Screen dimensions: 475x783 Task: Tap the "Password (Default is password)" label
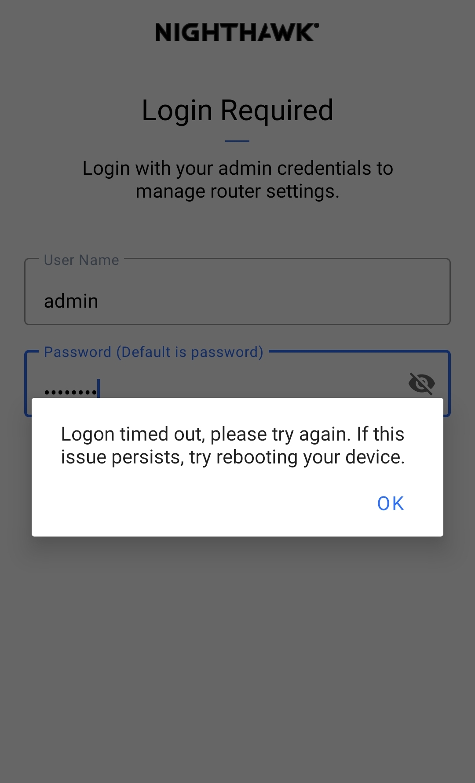click(153, 352)
